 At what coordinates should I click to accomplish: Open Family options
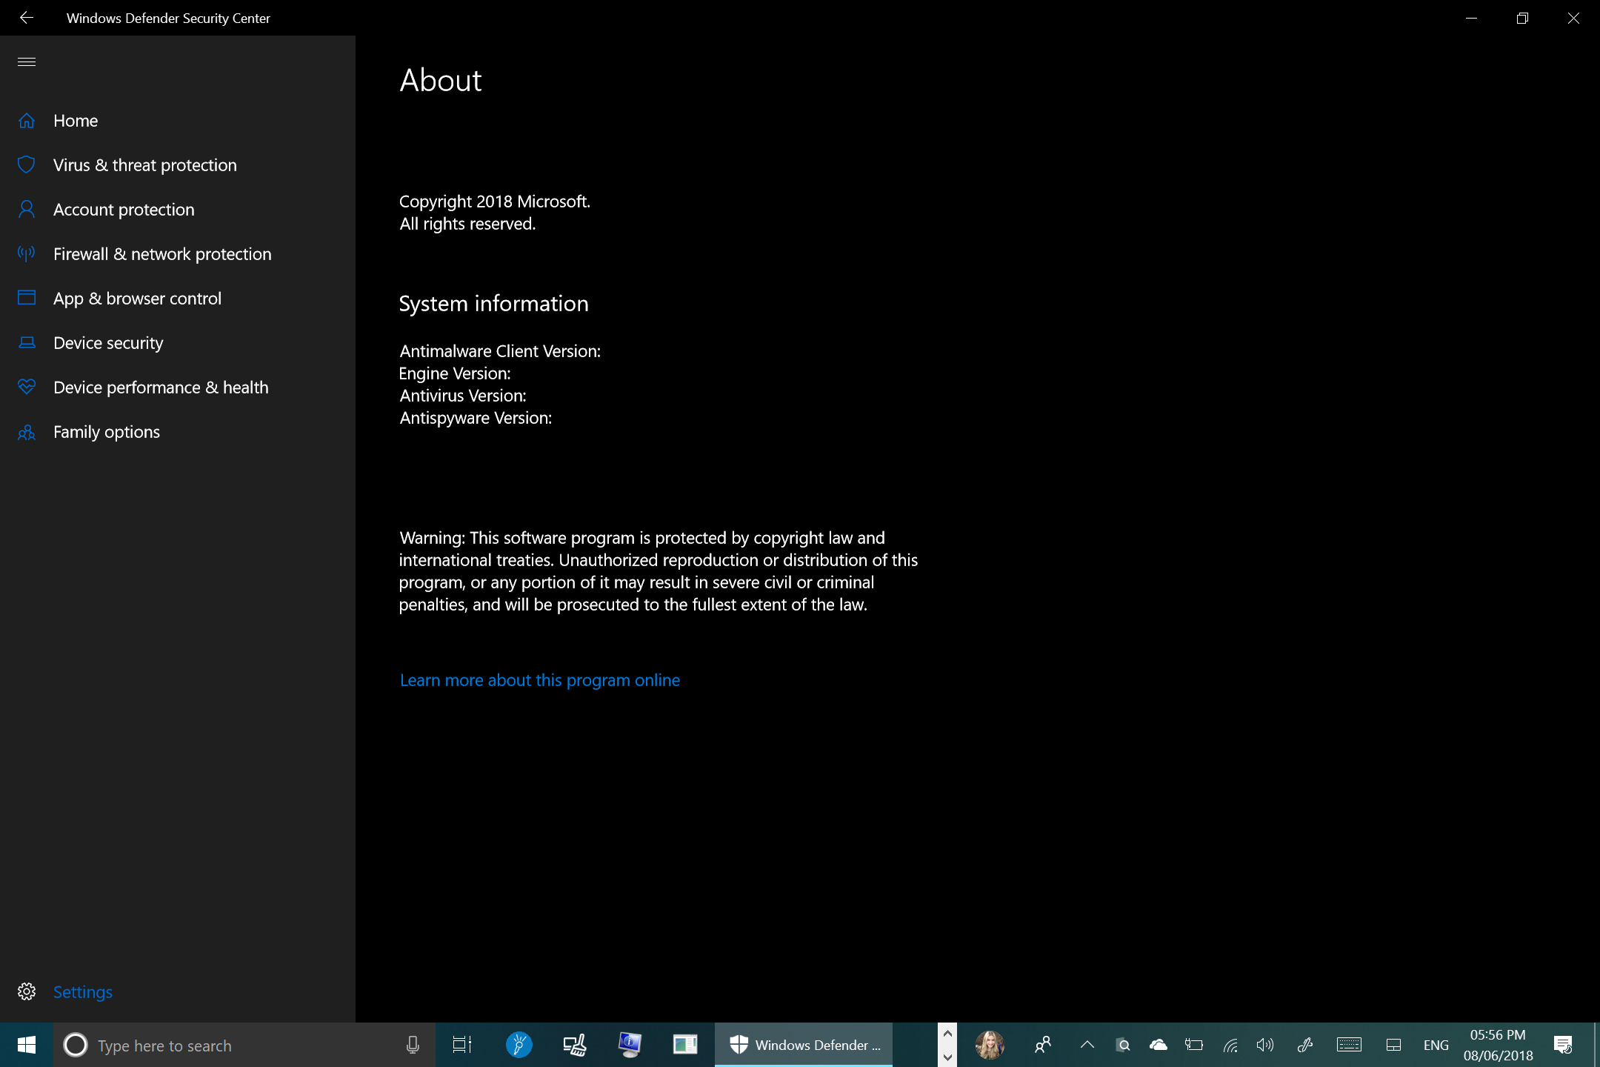pyautogui.click(x=107, y=432)
